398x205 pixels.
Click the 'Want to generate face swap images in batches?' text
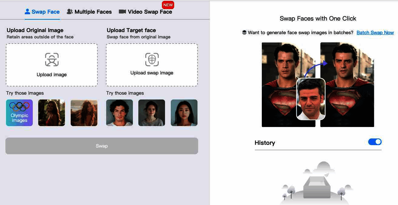[x=301, y=33]
